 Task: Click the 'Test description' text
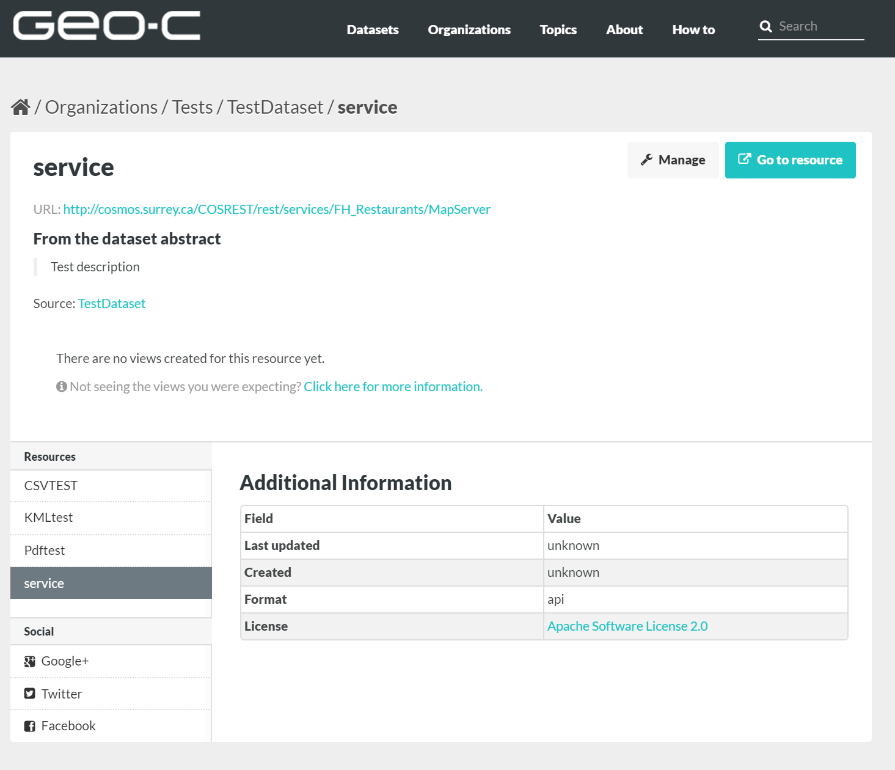(x=95, y=266)
